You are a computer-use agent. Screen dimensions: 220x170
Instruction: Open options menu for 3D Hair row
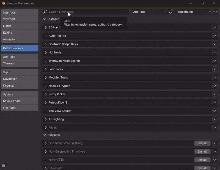[x=215, y=28]
